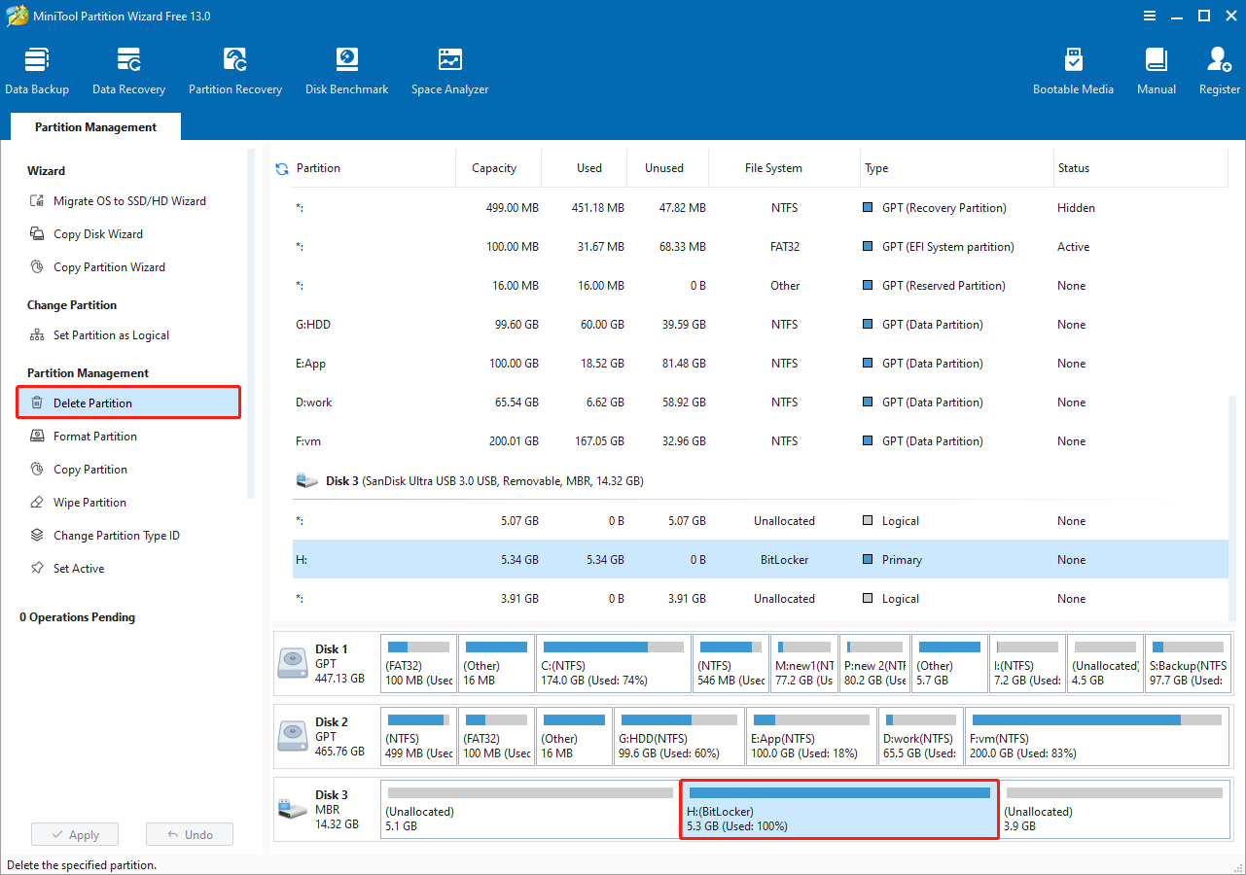Create Bootable Media

[1073, 68]
